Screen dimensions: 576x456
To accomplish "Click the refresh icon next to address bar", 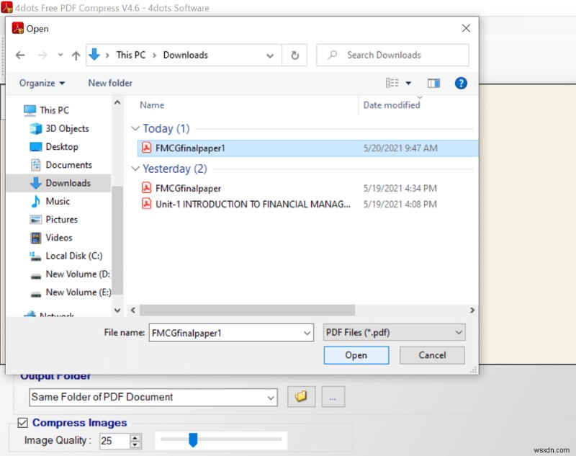I will pos(294,55).
